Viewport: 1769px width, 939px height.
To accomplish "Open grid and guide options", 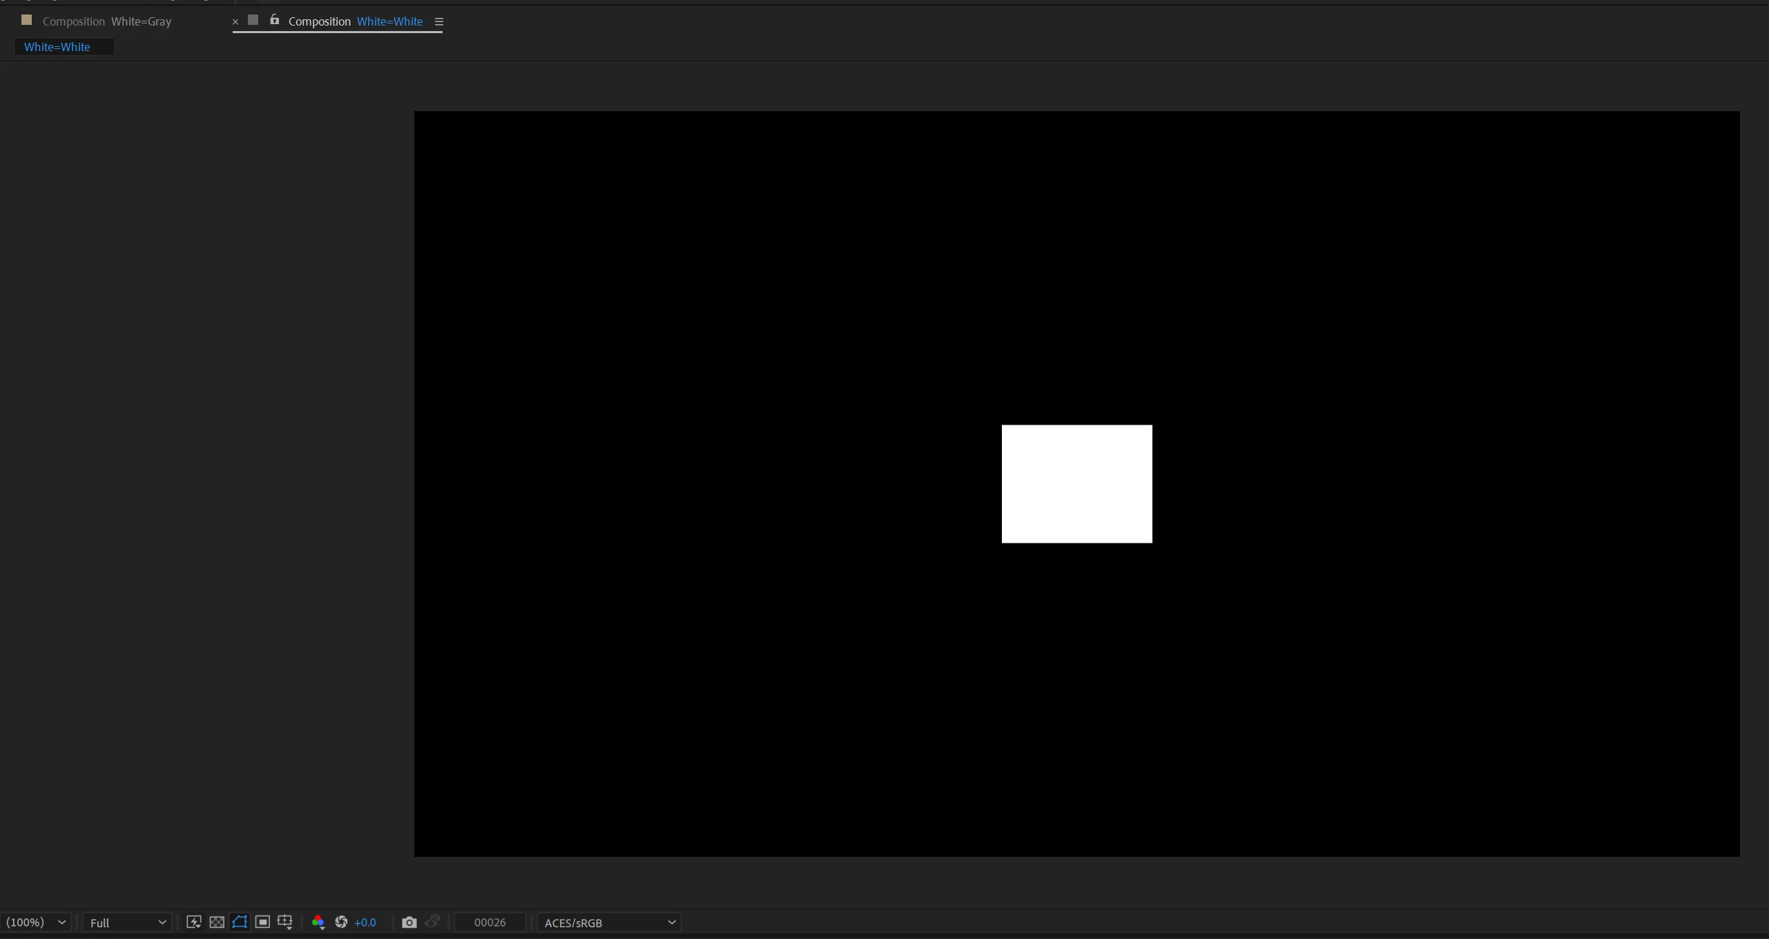I will [285, 922].
